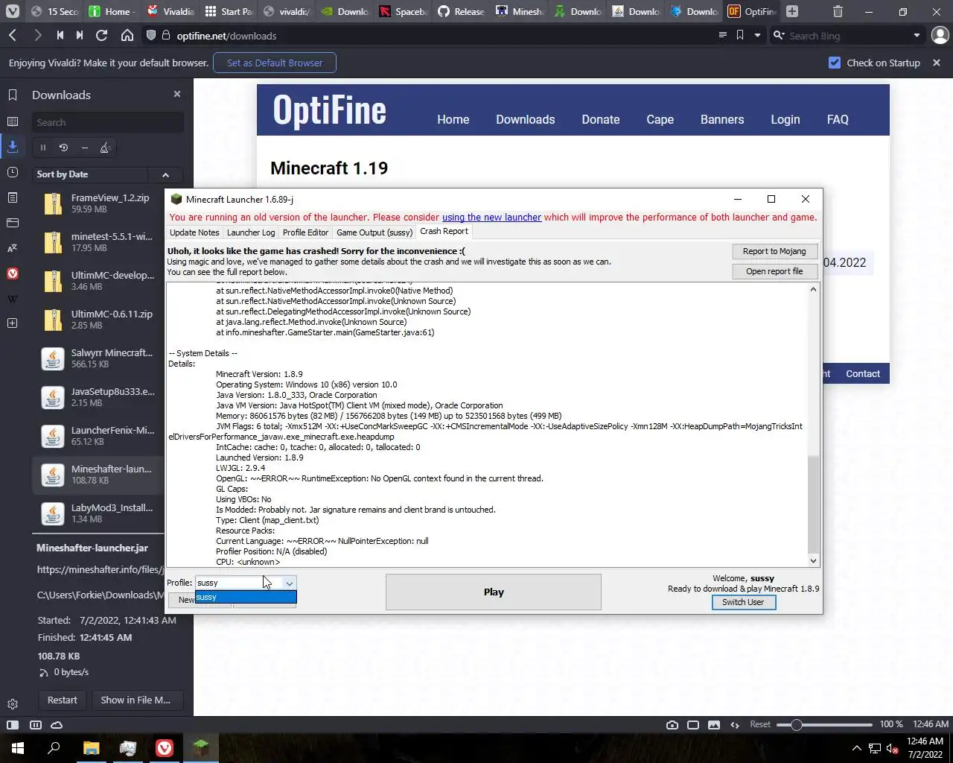The image size is (953, 763).
Task: Open Windows taskbar search
Action: 54,748
